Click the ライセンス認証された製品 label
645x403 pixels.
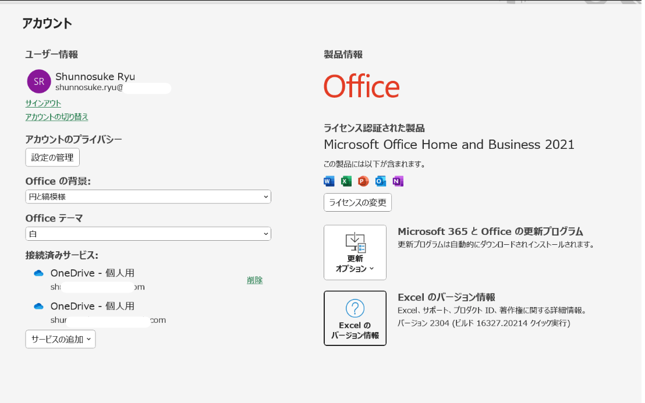coord(374,128)
